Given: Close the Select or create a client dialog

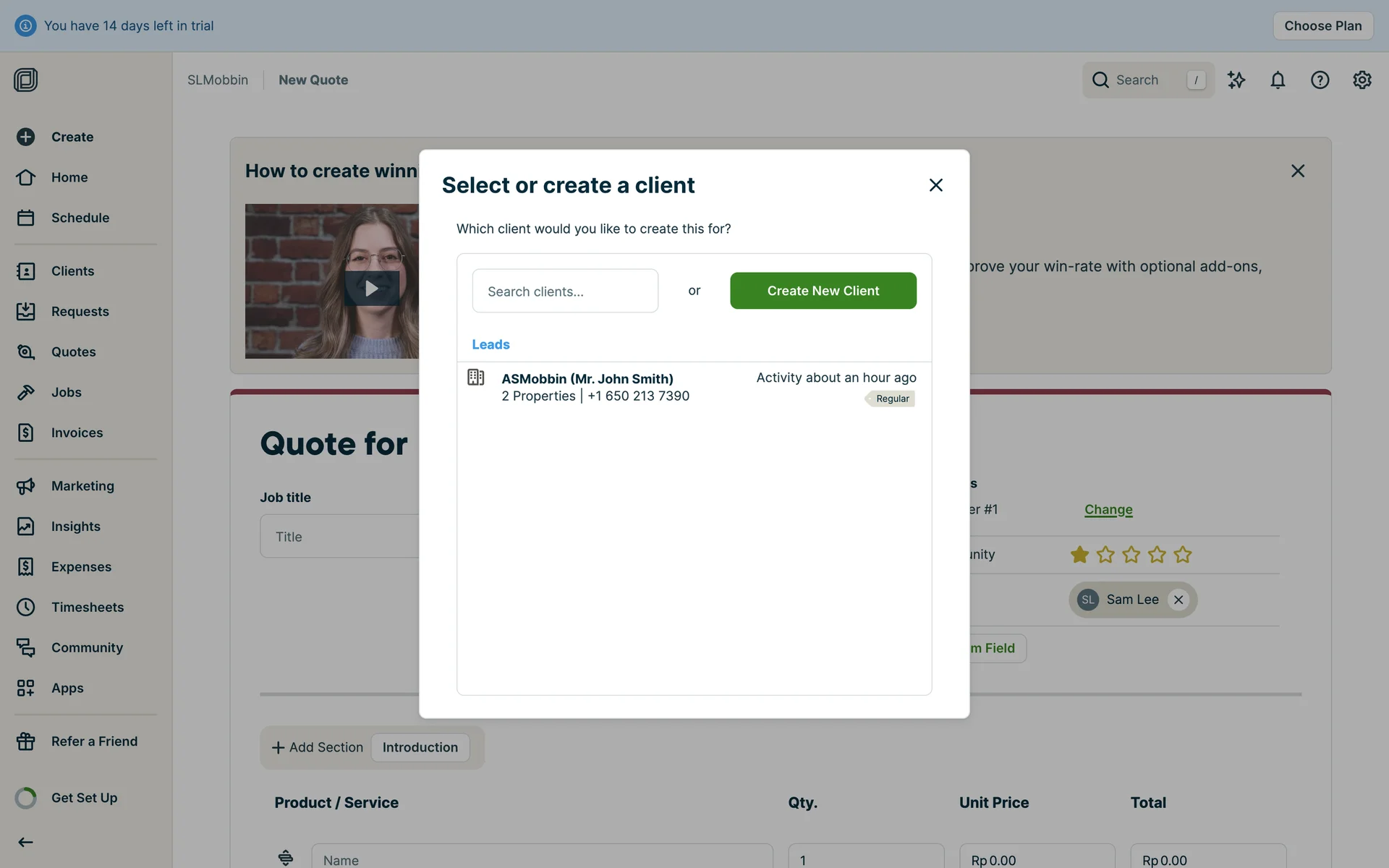Looking at the screenshot, I should 935,185.
